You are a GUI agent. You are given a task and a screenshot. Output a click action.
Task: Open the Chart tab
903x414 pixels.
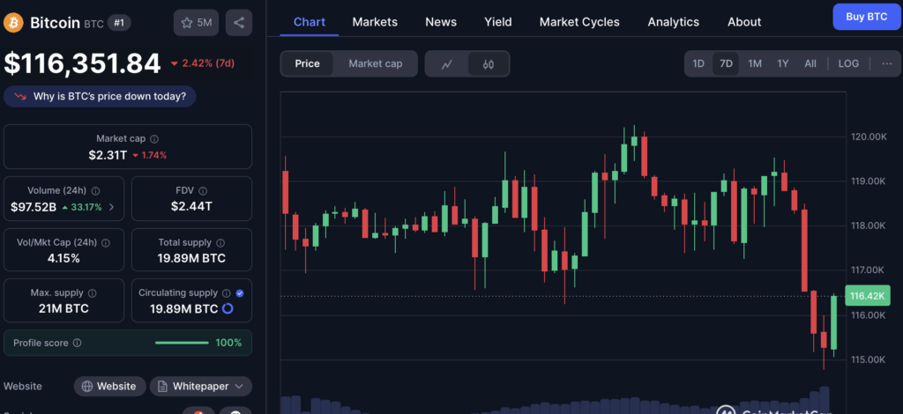[310, 22]
